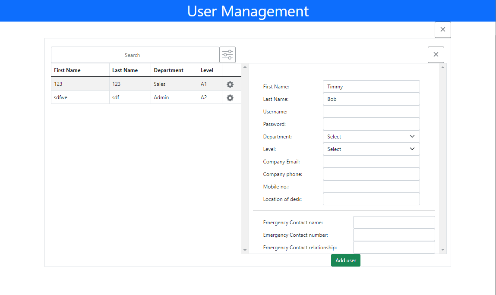
Task: Click the Add user button
Action: (345, 260)
